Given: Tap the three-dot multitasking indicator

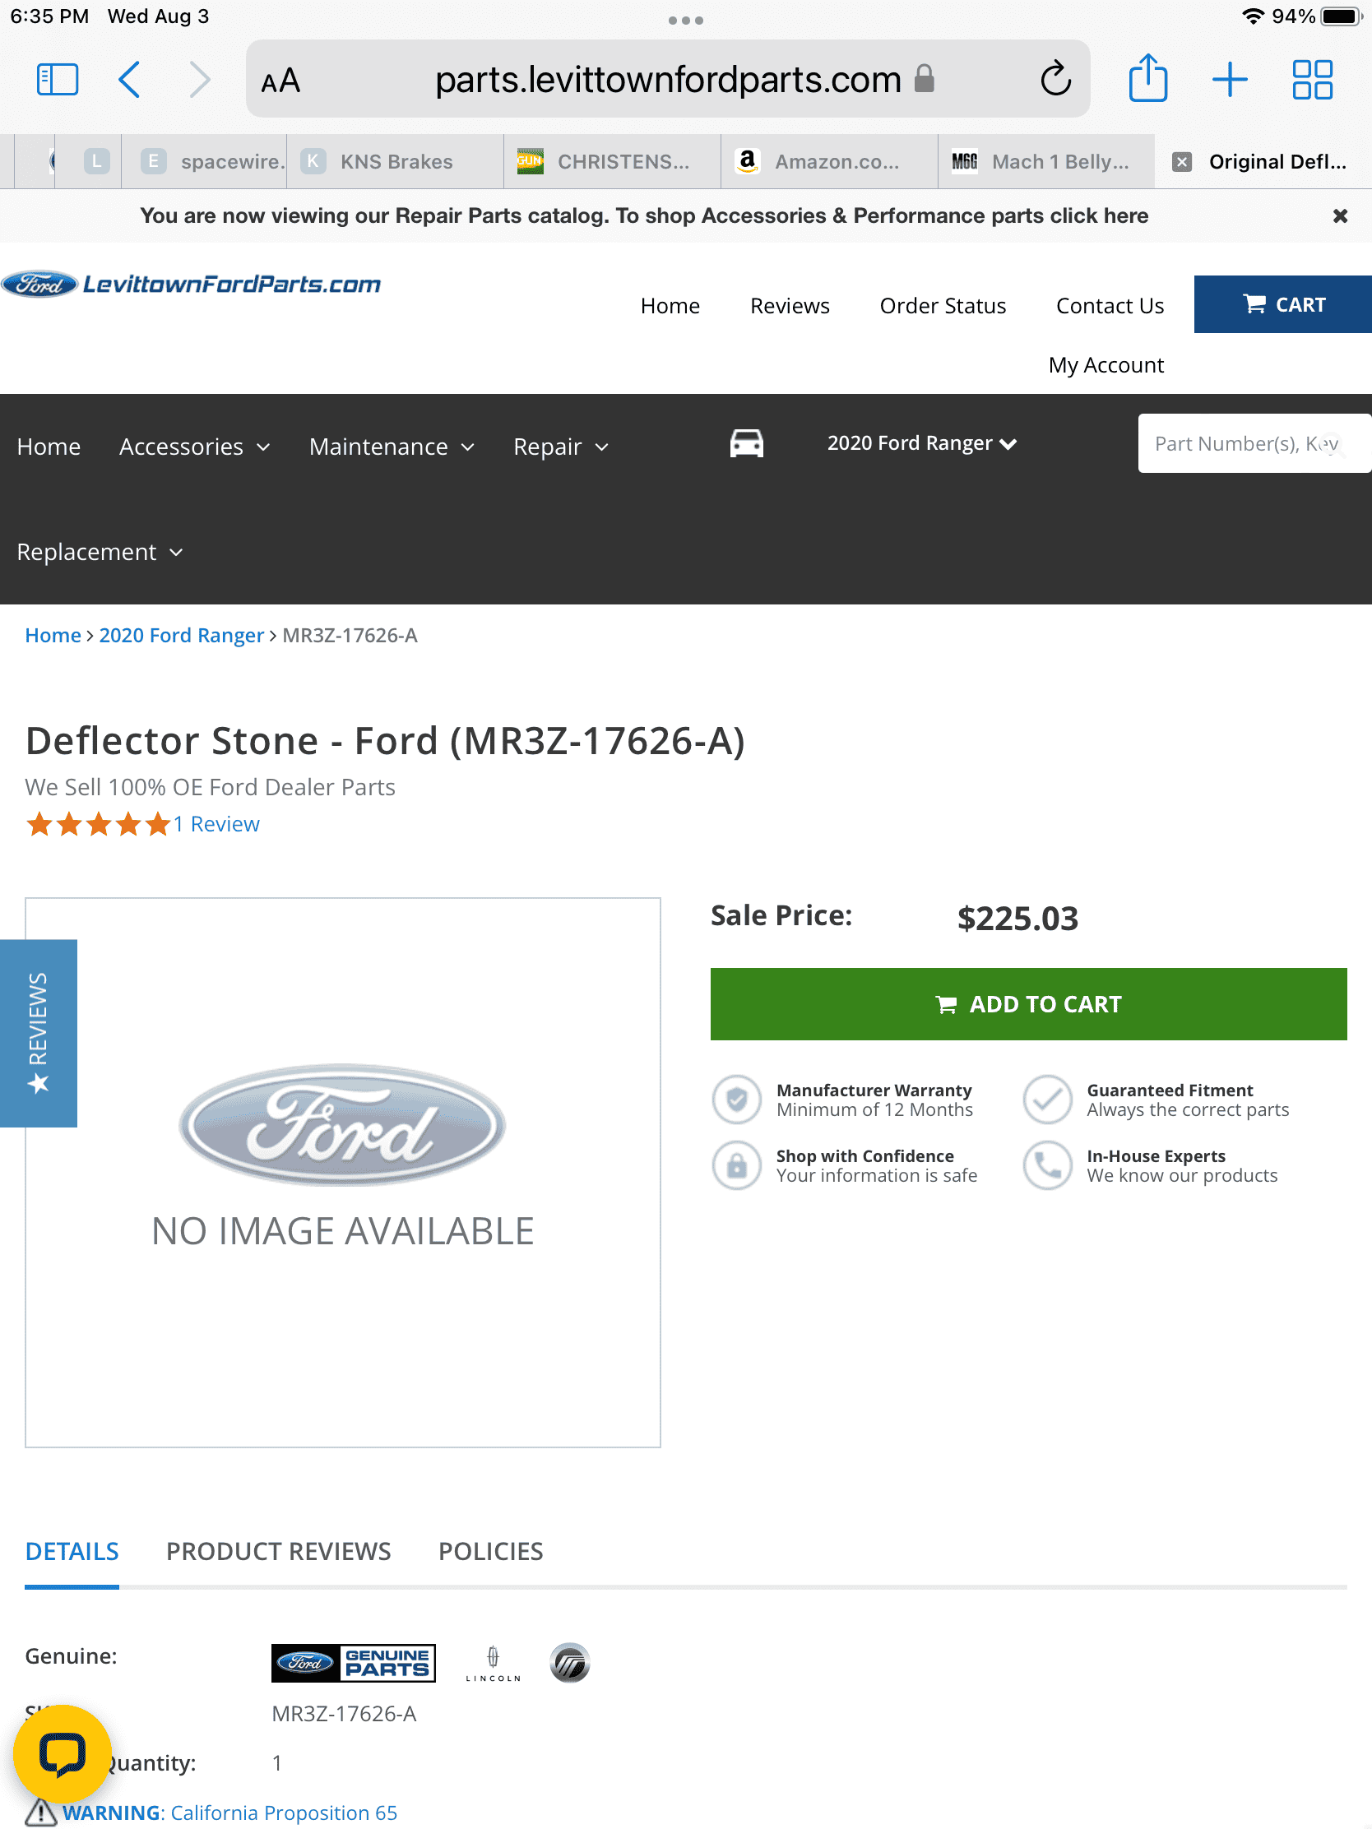Looking at the screenshot, I should coord(685,20).
